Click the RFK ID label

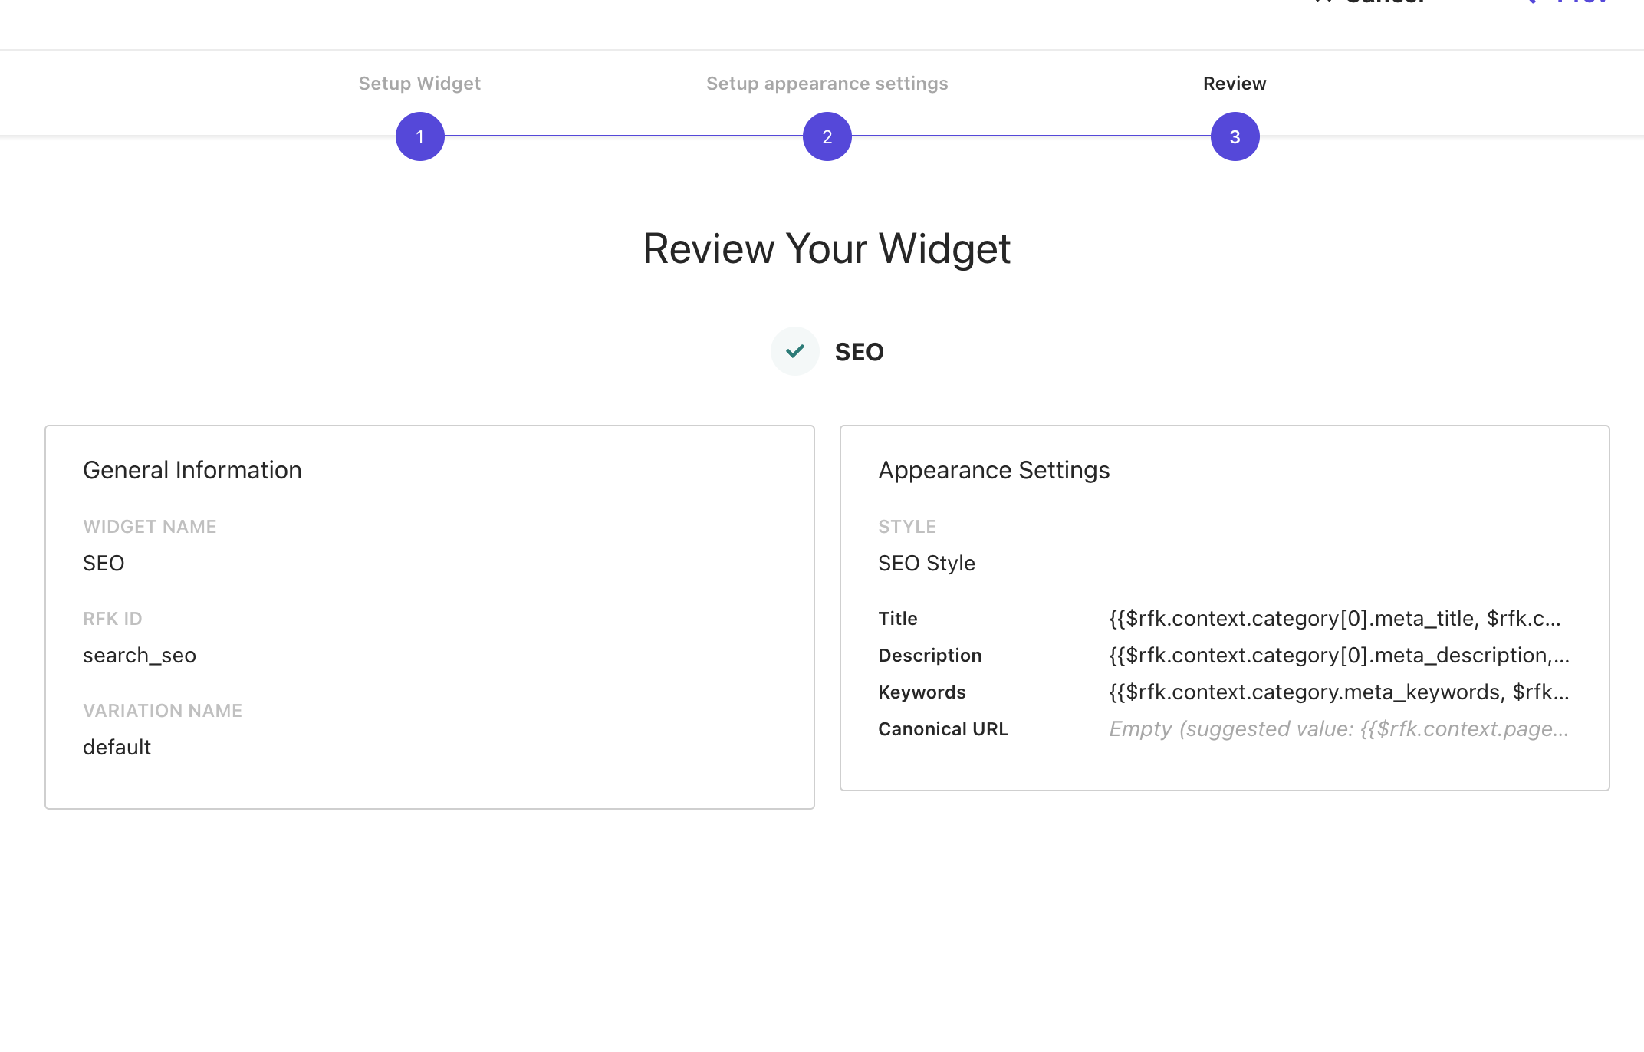coord(113,619)
